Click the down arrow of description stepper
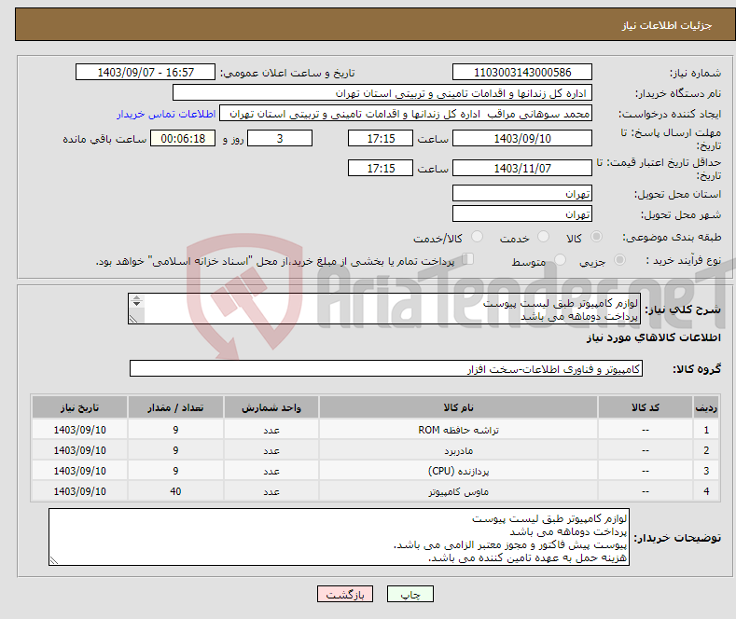The image size is (736, 619). click(136, 304)
